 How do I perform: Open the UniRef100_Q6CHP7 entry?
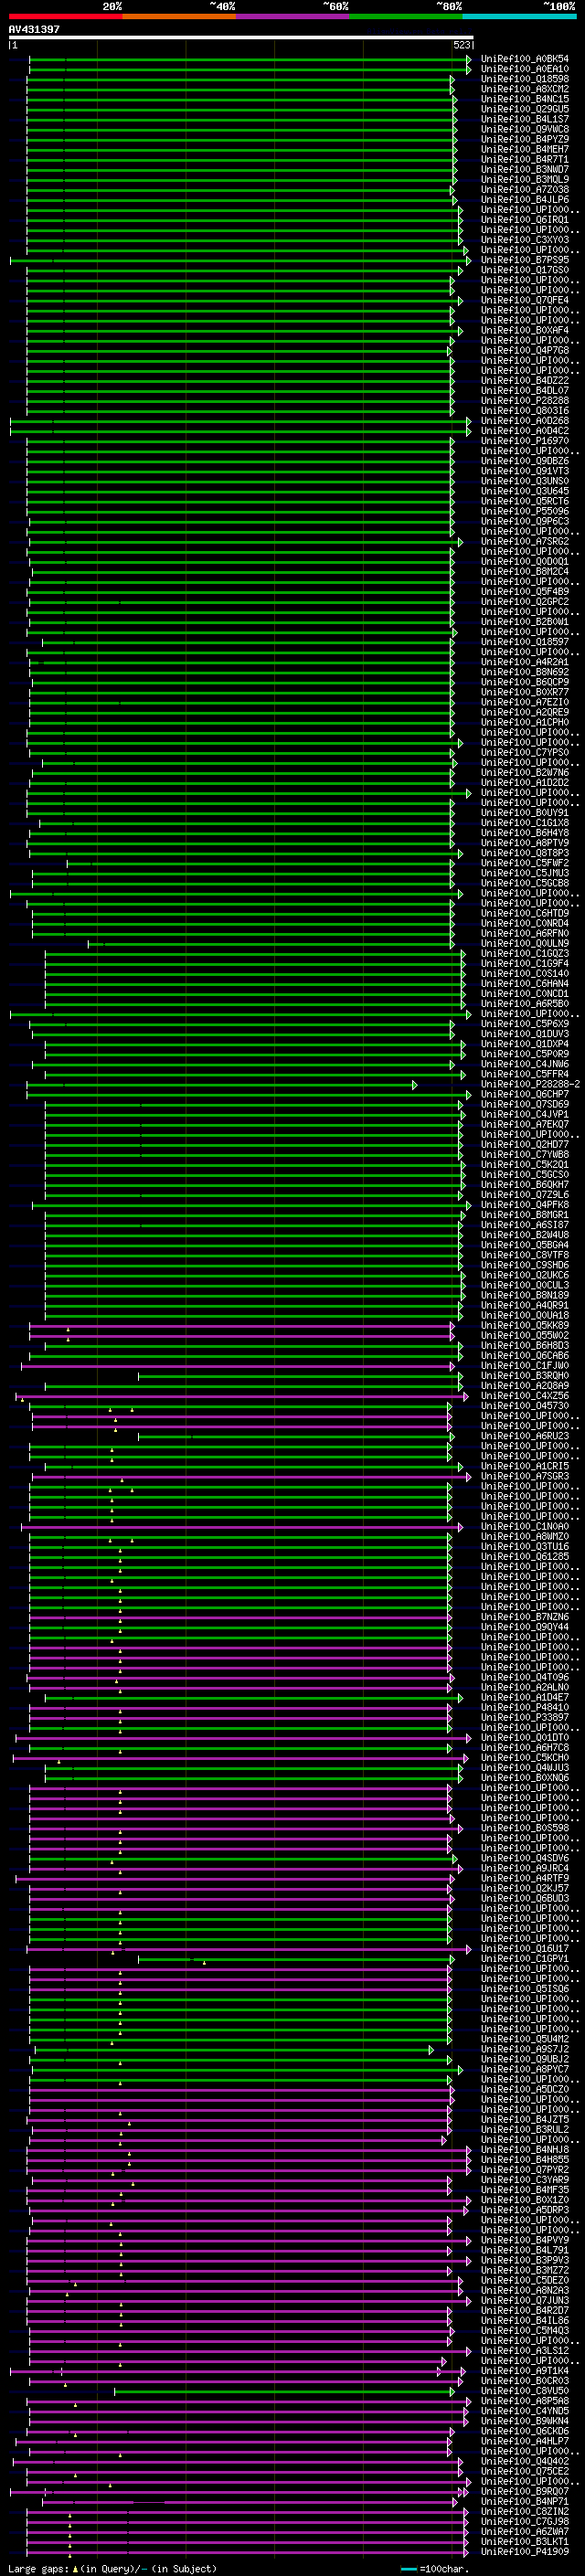pos(524,1094)
